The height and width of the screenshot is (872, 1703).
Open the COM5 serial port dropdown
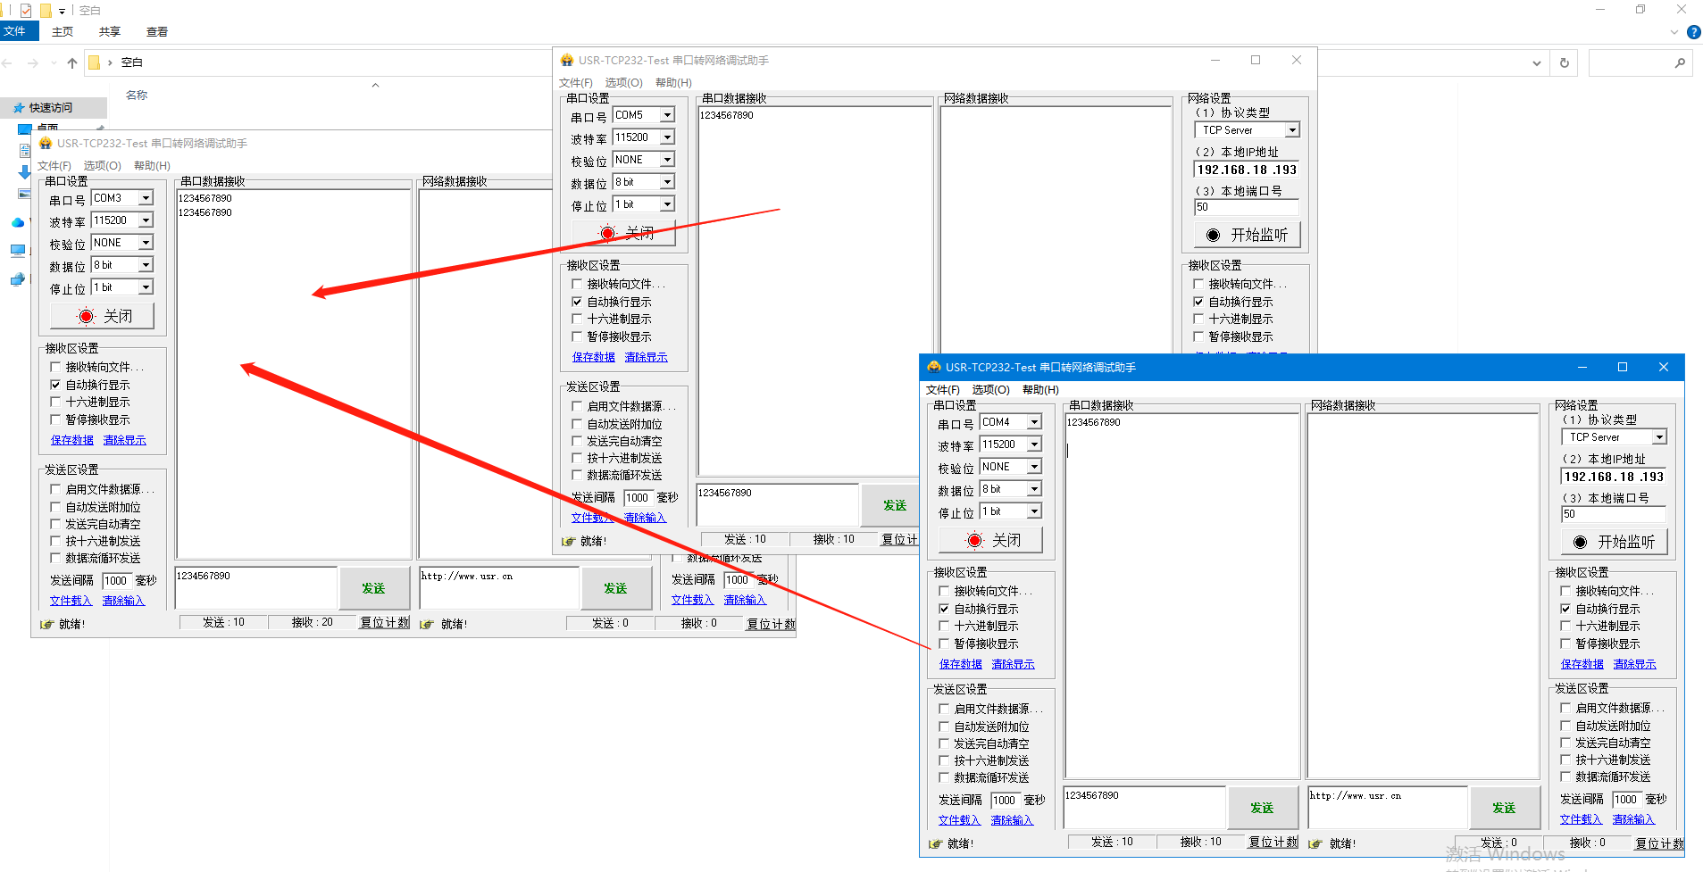(667, 115)
